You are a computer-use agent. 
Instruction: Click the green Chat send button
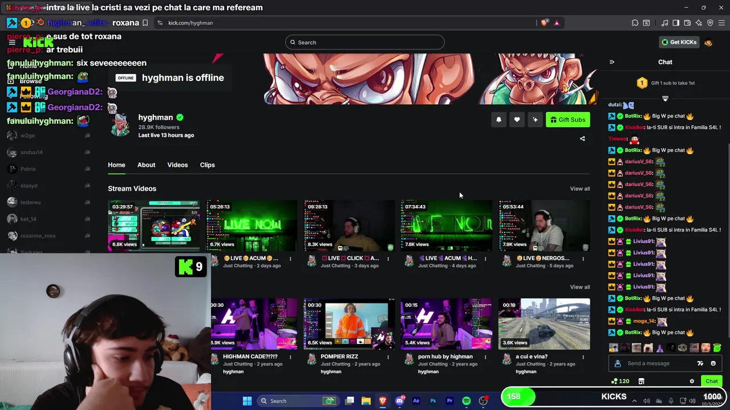pos(711,381)
